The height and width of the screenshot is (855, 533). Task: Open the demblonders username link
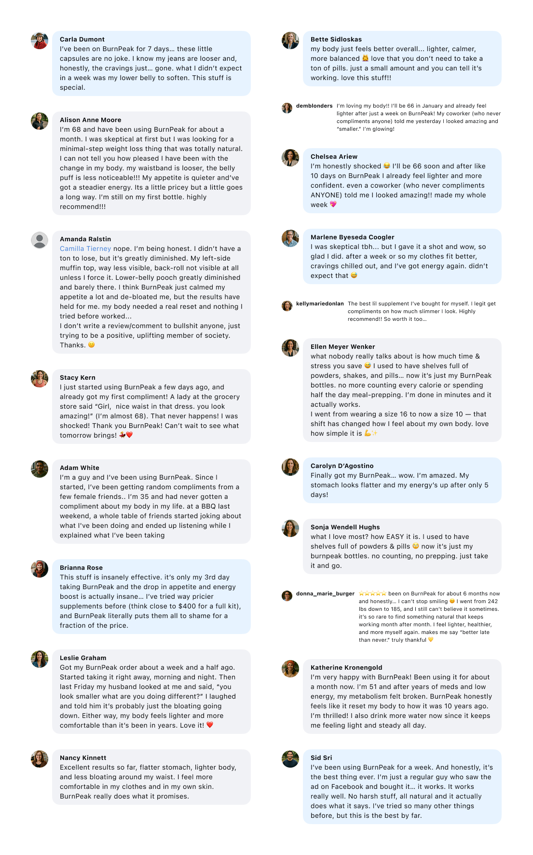point(314,106)
